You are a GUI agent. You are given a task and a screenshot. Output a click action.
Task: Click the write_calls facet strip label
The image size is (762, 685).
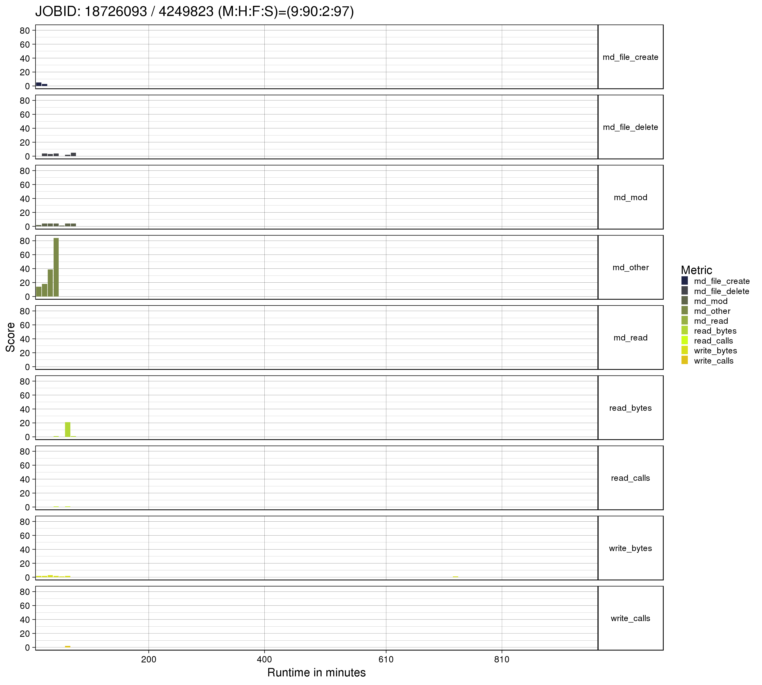pyautogui.click(x=630, y=618)
